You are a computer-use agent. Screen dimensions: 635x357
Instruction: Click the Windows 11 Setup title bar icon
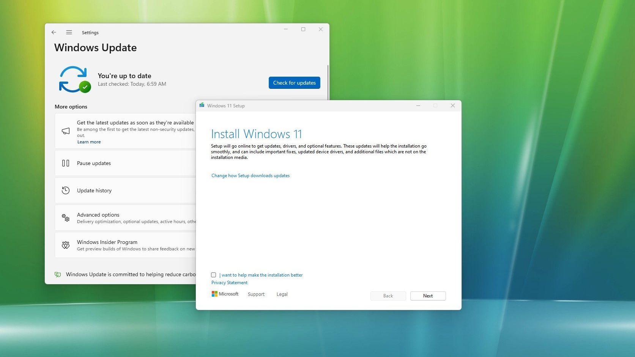pyautogui.click(x=202, y=105)
